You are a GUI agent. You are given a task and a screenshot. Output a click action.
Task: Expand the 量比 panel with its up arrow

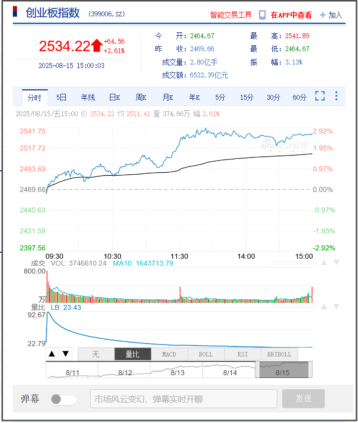[x=324, y=307]
